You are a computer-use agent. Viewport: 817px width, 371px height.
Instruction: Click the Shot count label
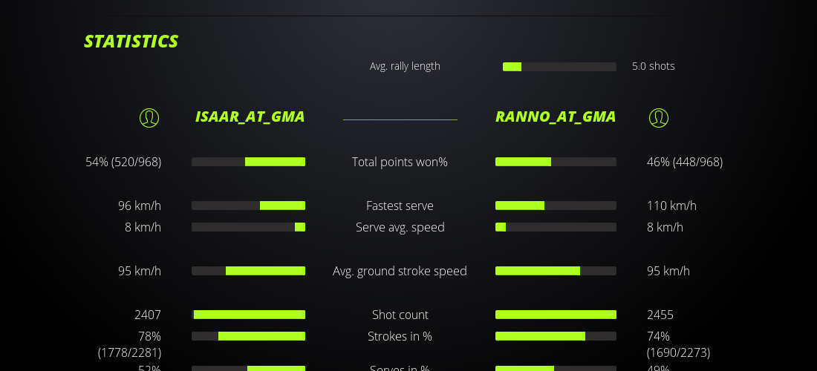tap(400, 315)
